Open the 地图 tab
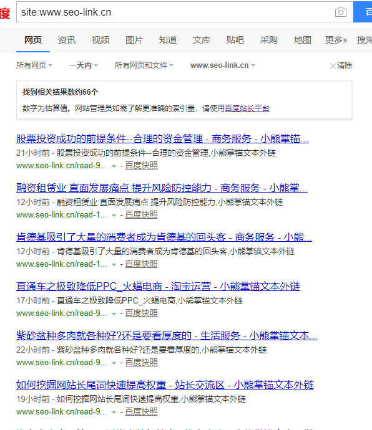372x430 pixels. click(303, 40)
